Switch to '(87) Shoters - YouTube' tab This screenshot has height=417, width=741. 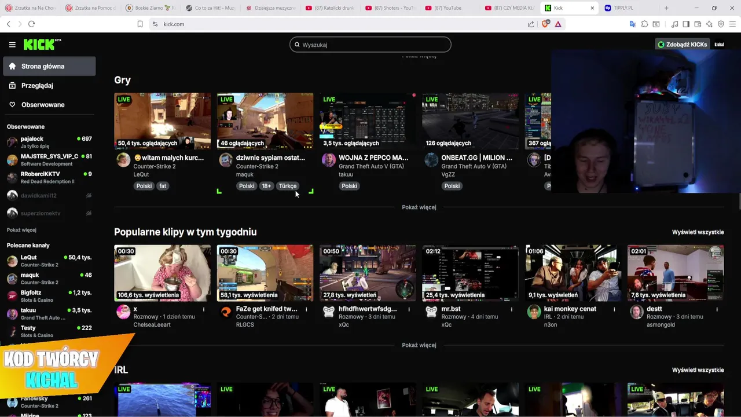[x=391, y=8]
